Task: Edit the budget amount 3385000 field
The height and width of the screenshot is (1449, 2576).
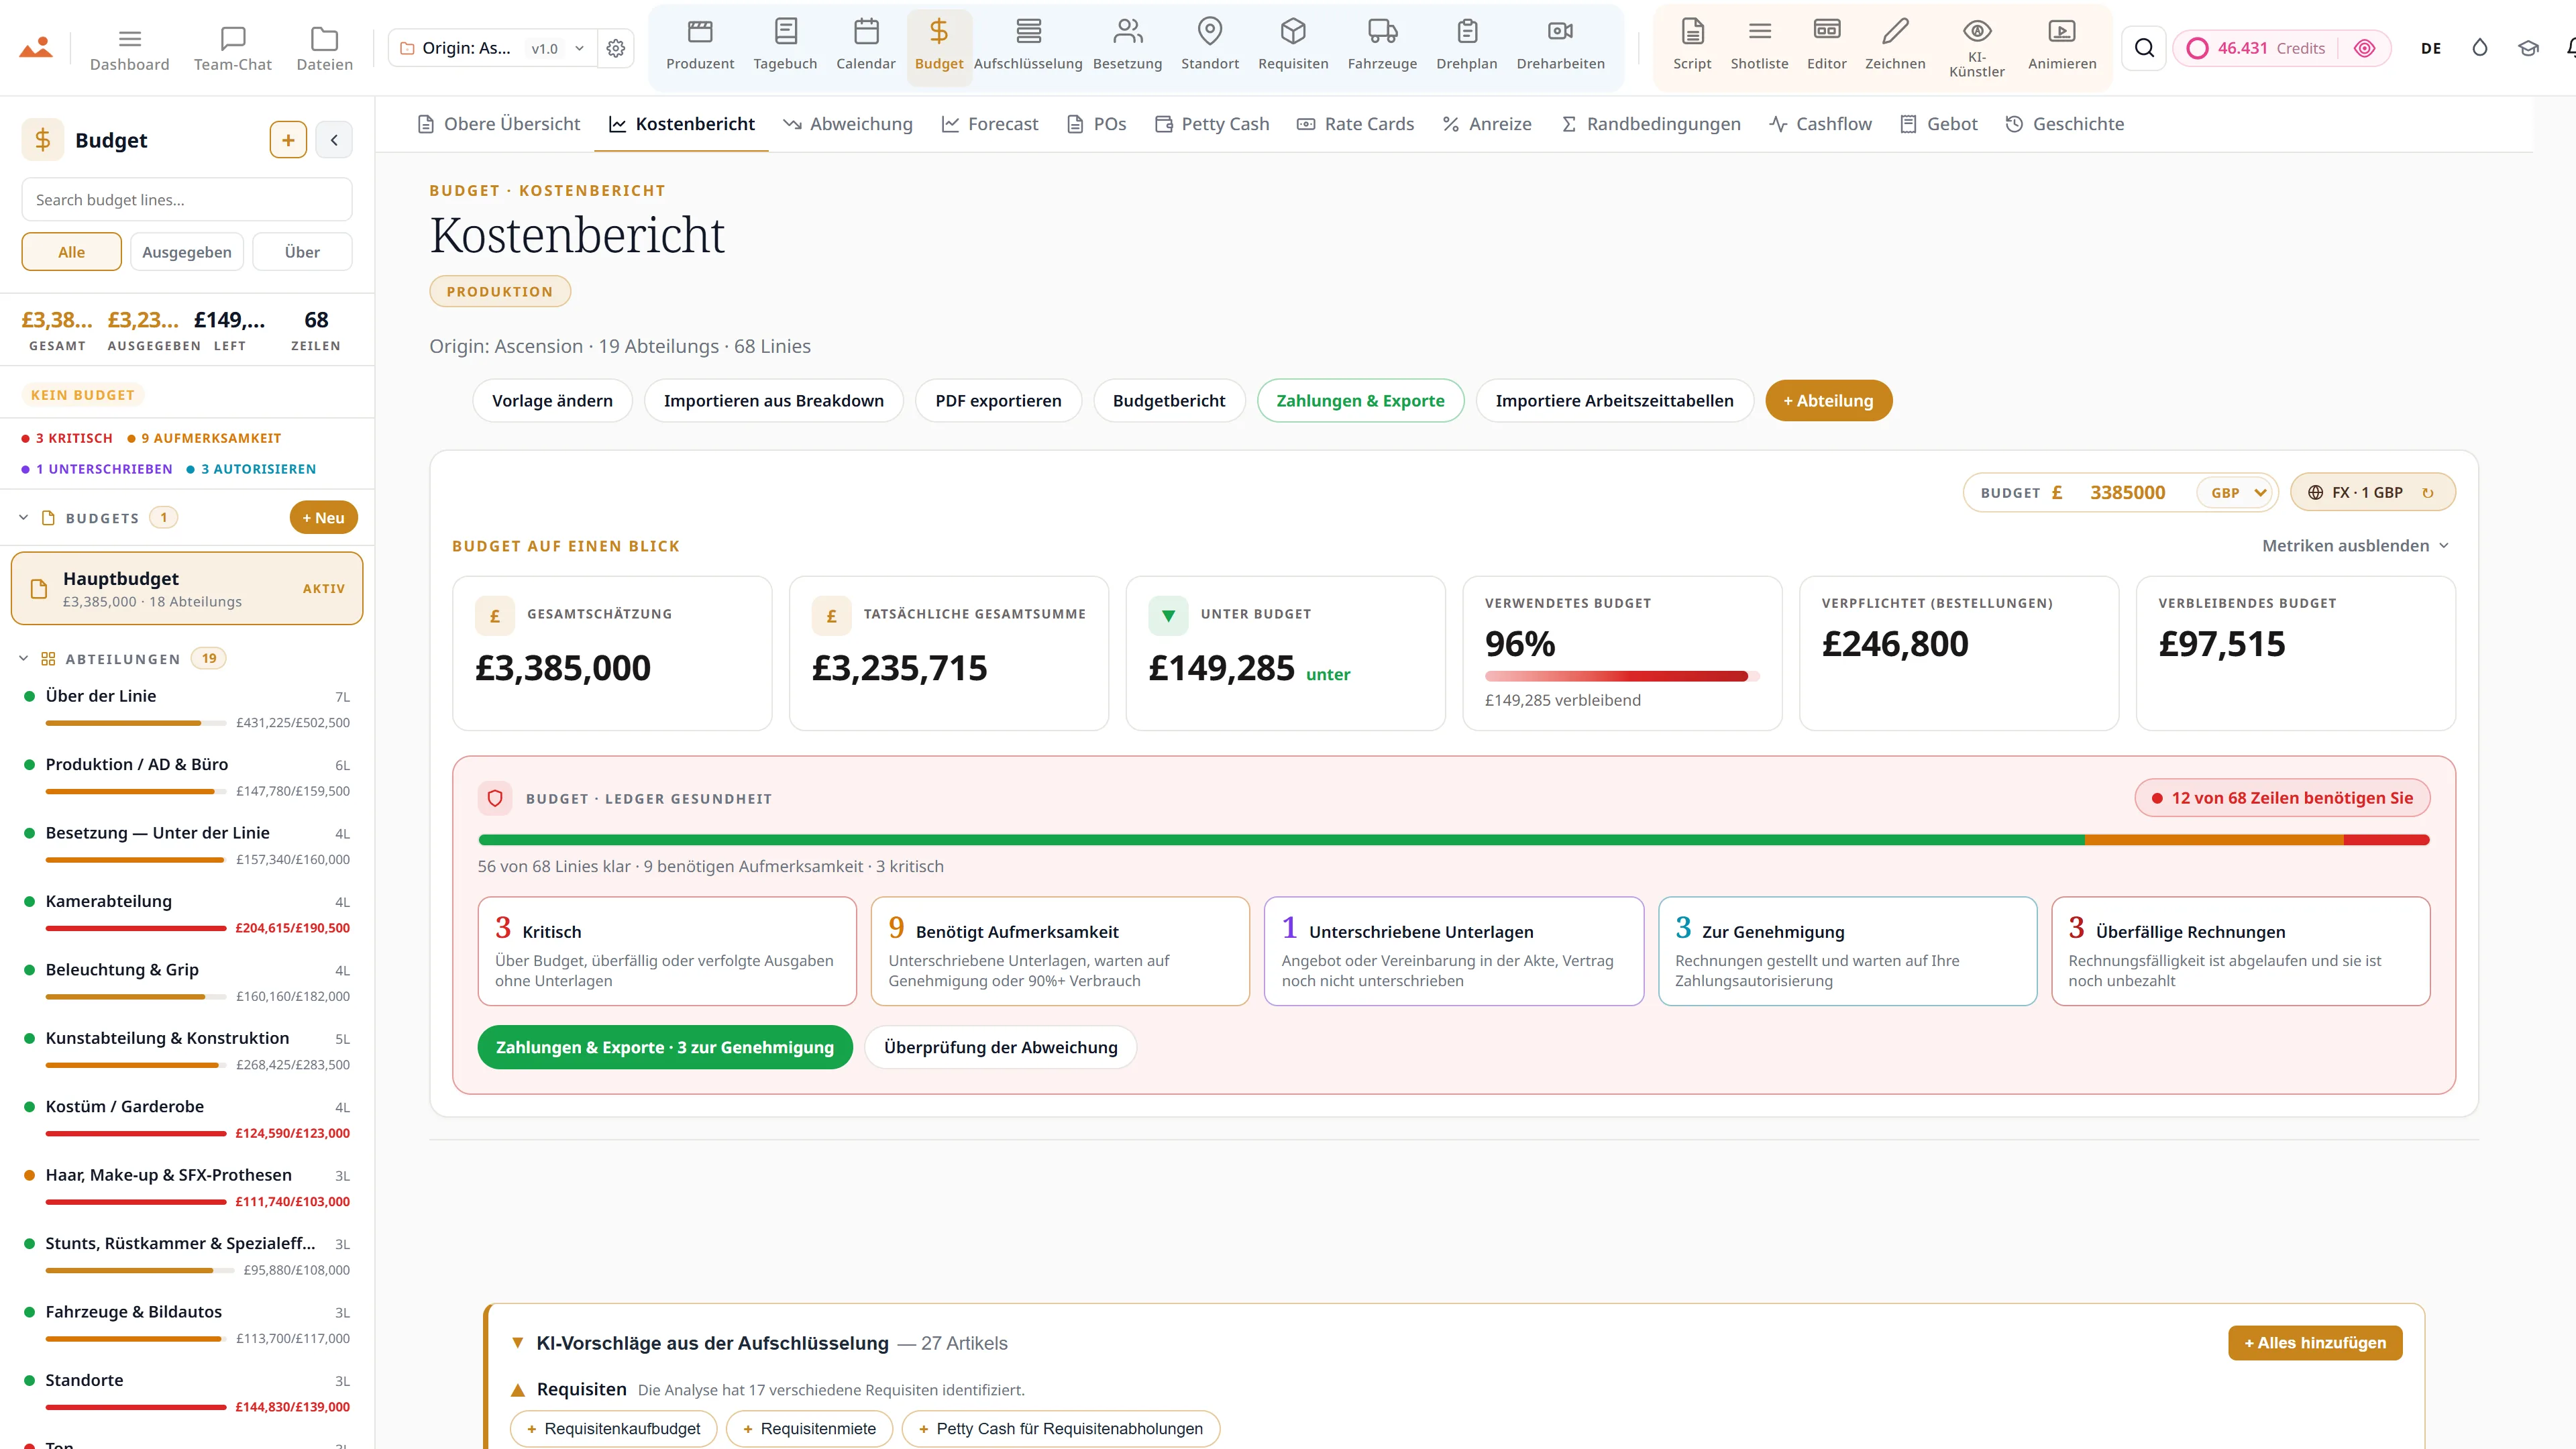Action: 2127,493
